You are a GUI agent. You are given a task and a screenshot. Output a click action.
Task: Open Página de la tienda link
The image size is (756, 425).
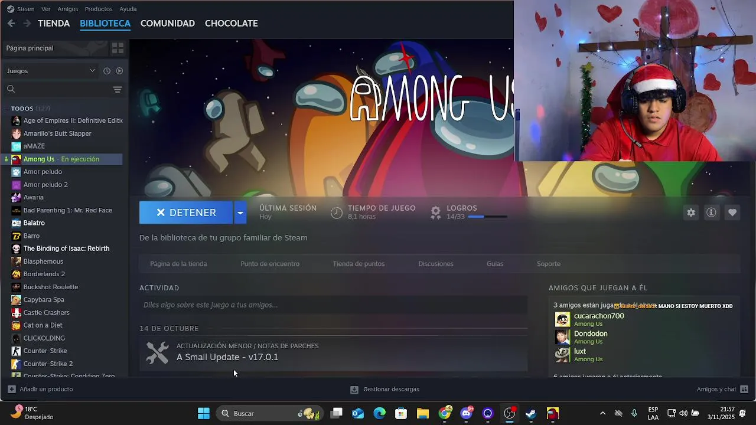pos(178,264)
